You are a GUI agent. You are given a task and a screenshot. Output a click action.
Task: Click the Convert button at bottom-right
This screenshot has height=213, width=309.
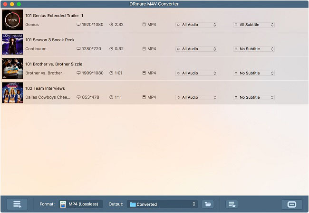point(291,204)
